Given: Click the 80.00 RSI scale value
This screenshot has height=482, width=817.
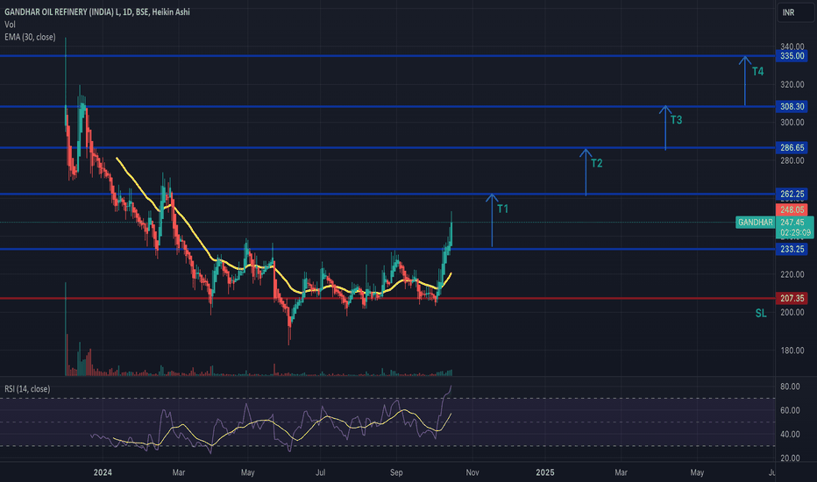Looking at the screenshot, I should pyautogui.click(x=790, y=386).
